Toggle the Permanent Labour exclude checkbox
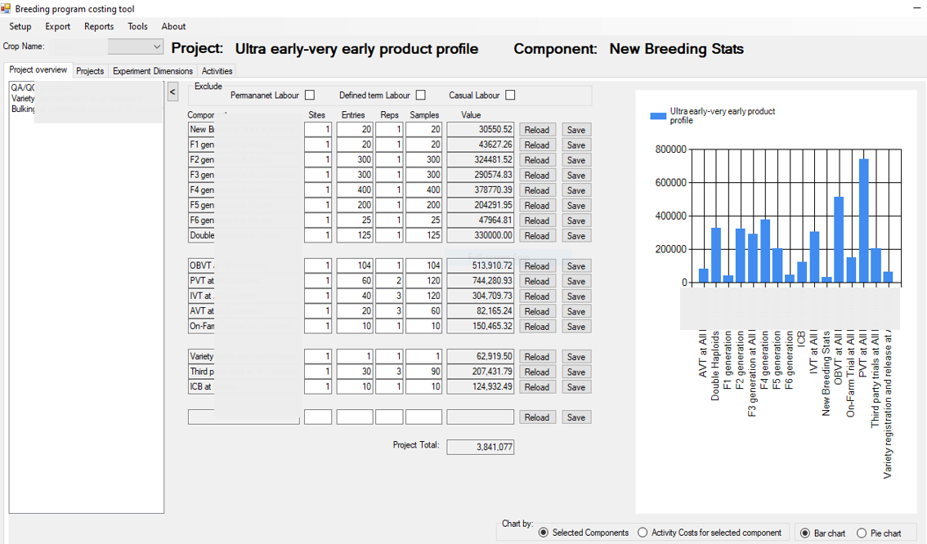Screen dimensions: 927x544 [x=310, y=95]
